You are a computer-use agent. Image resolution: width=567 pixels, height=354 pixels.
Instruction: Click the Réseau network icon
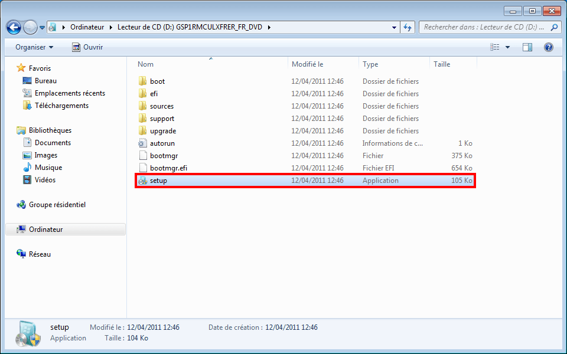tap(21, 254)
